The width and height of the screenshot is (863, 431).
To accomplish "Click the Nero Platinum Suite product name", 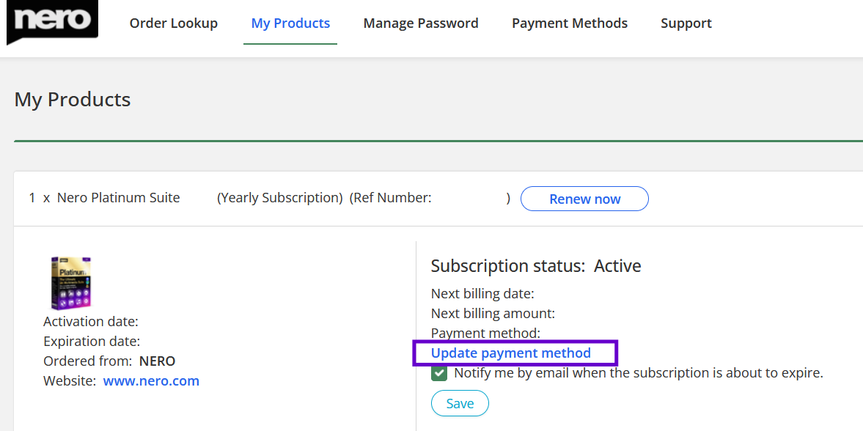I will coord(118,198).
